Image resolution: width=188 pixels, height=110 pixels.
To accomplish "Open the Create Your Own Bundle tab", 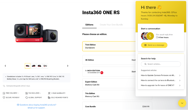I will tap(111, 25).
